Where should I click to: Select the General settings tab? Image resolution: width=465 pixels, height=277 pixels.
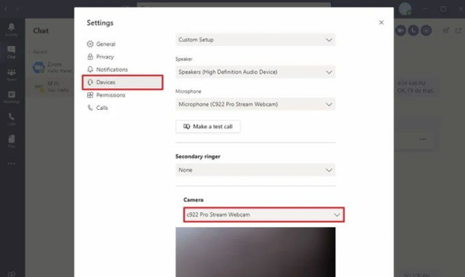click(x=105, y=44)
